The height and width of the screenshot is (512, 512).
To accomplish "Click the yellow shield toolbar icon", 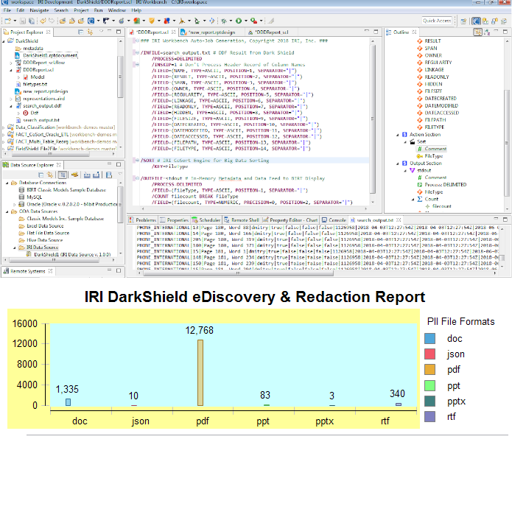I will click(152, 21).
